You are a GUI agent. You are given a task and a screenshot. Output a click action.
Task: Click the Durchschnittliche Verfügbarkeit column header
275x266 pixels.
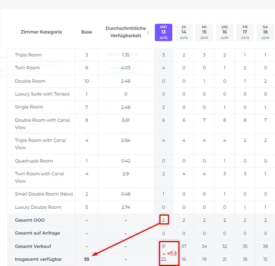click(126, 32)
